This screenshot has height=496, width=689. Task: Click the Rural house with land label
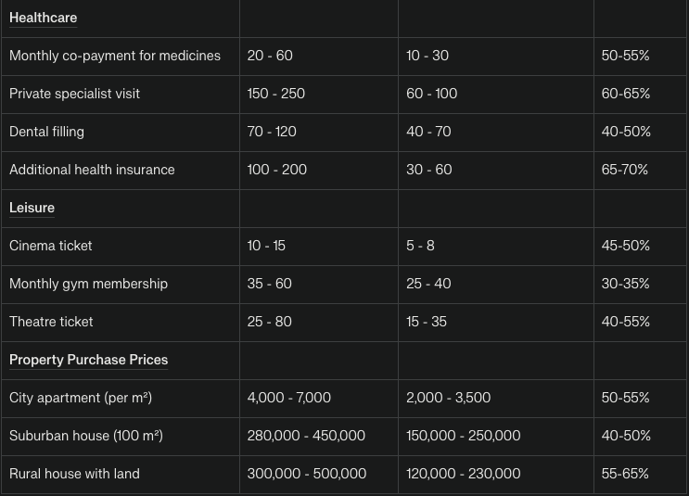pyautogui.click(x=75, y=474)
